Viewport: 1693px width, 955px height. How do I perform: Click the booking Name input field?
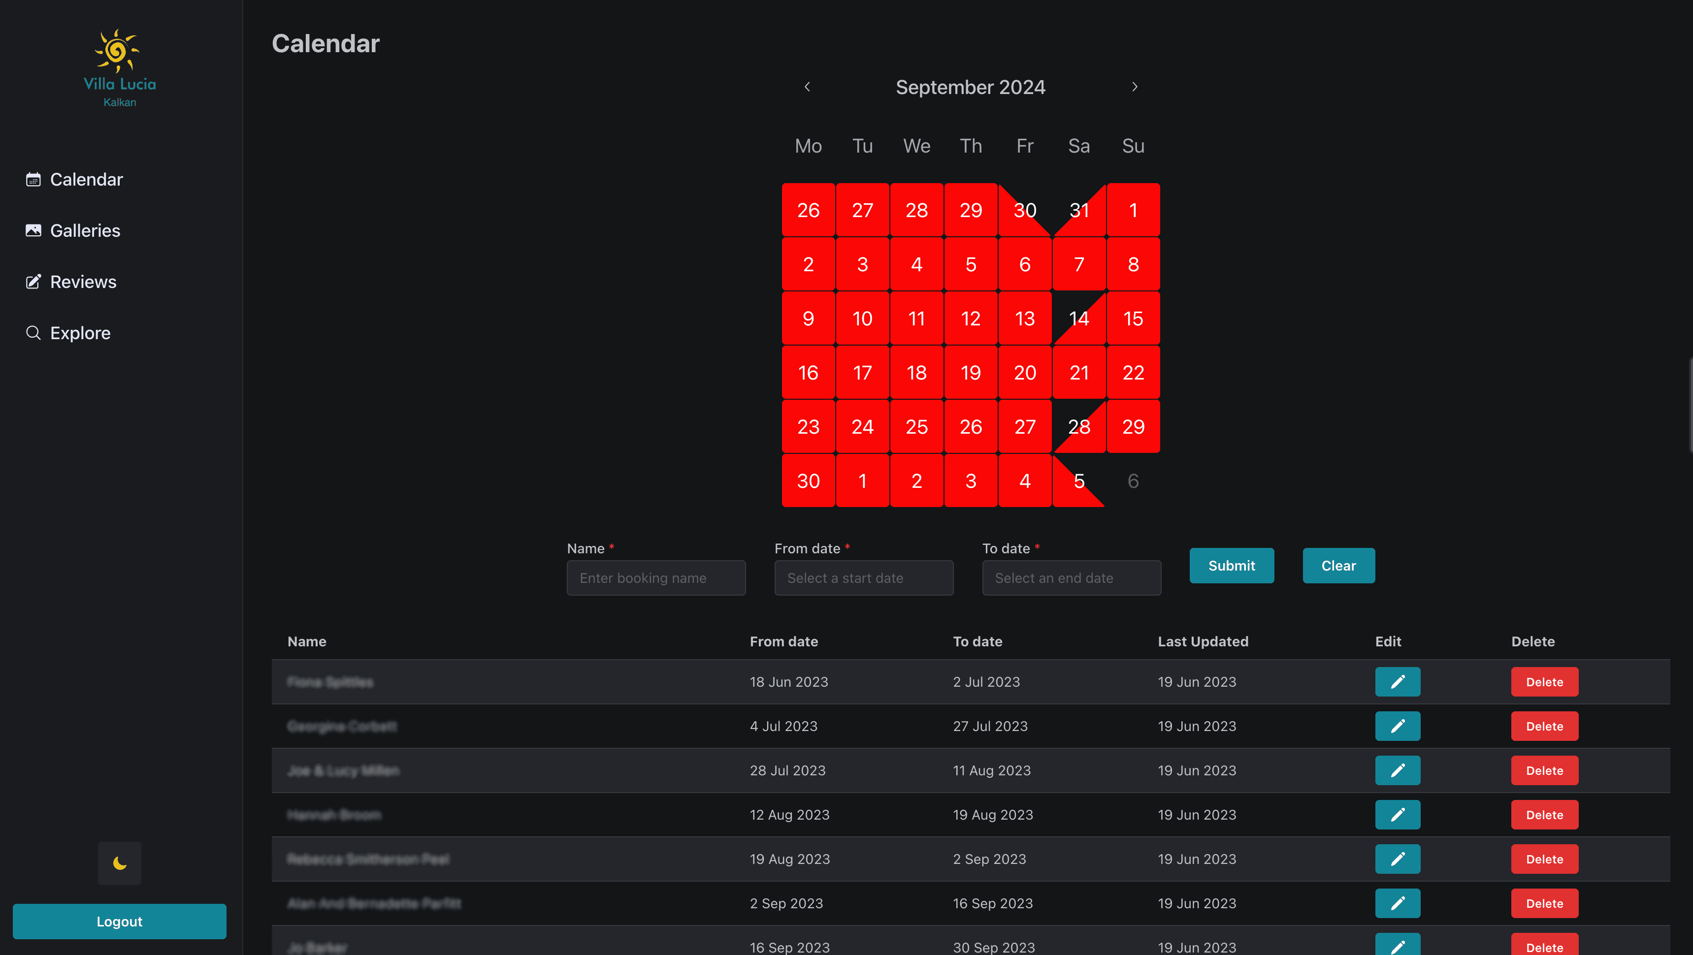click(656, 578)
